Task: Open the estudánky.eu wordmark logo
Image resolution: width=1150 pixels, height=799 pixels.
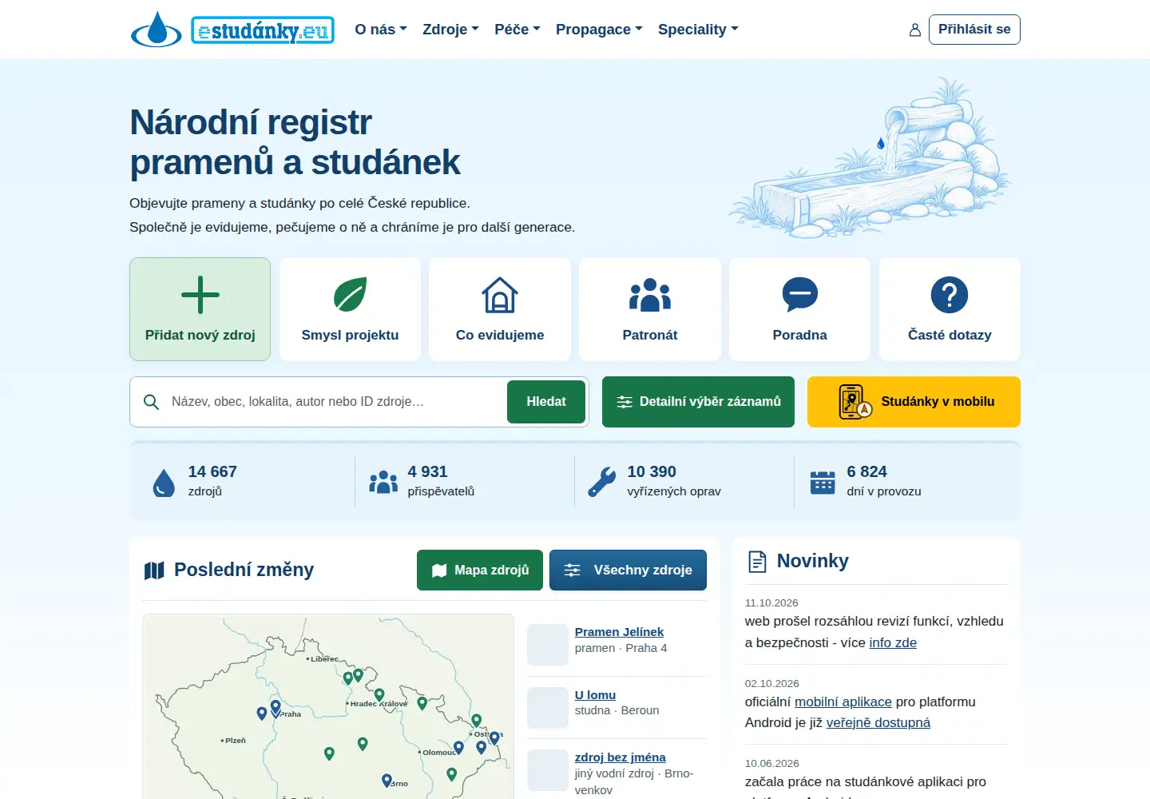Action: click(x=263, y=30)
